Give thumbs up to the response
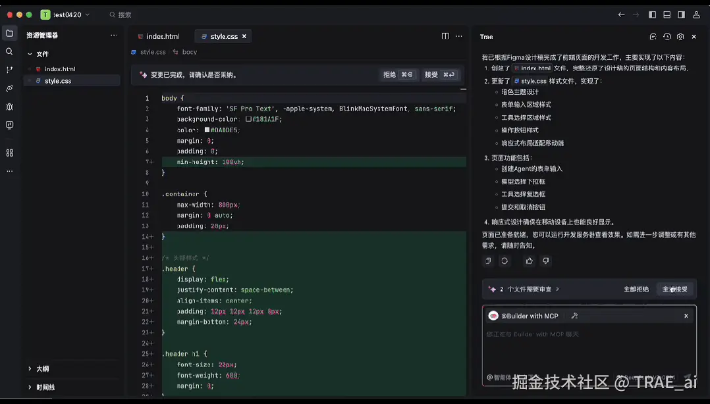The width and height of the screenshot is (710, 404). click(530, 261)
